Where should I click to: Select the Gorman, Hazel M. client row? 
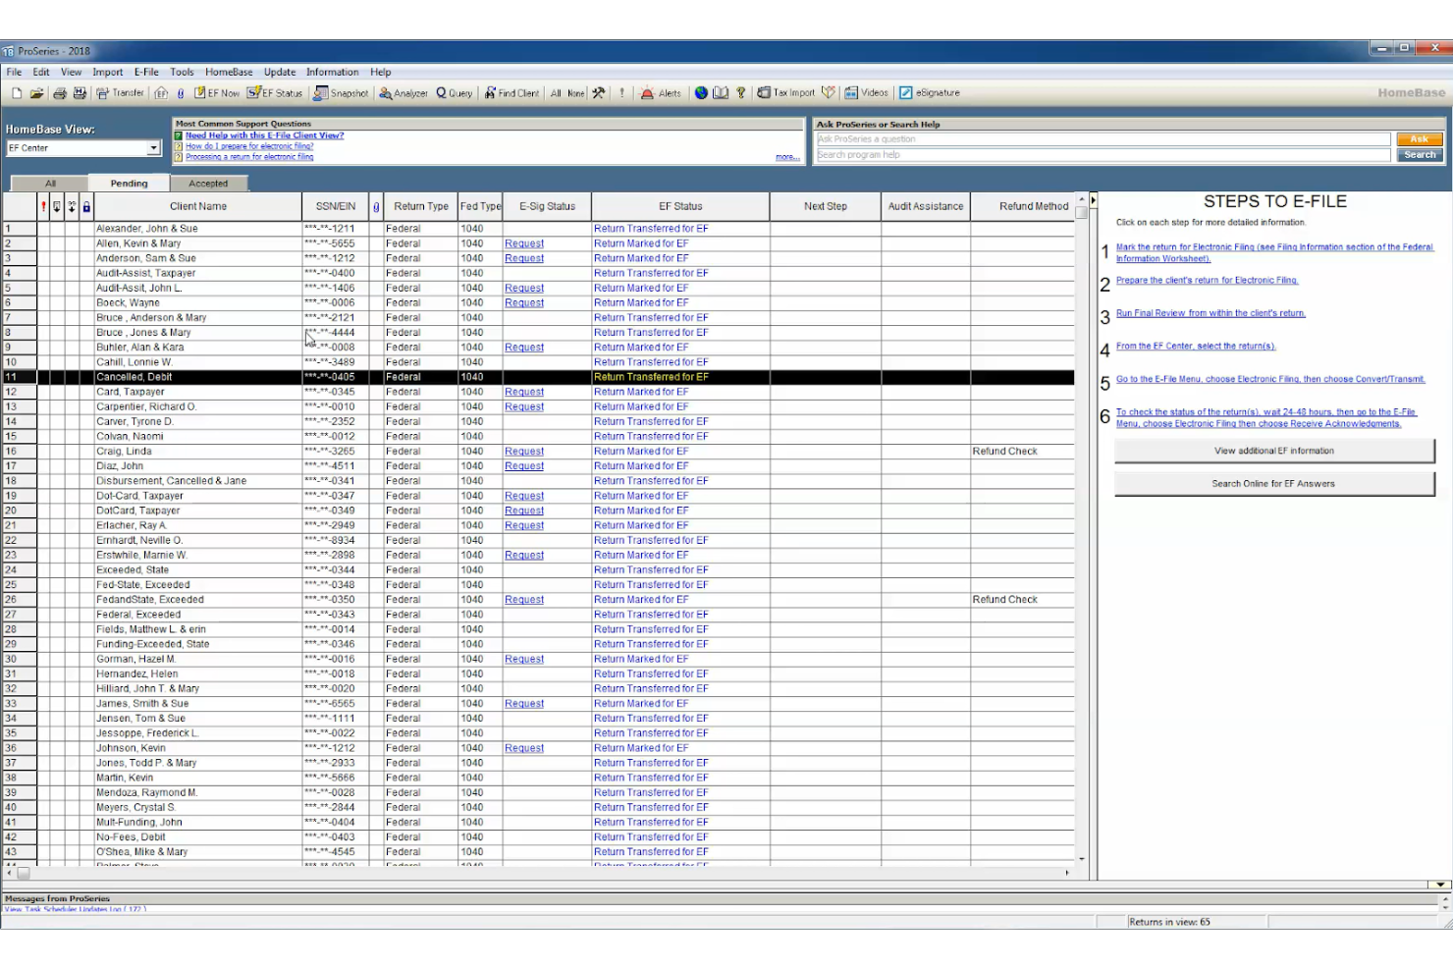[x=538, y=659]
